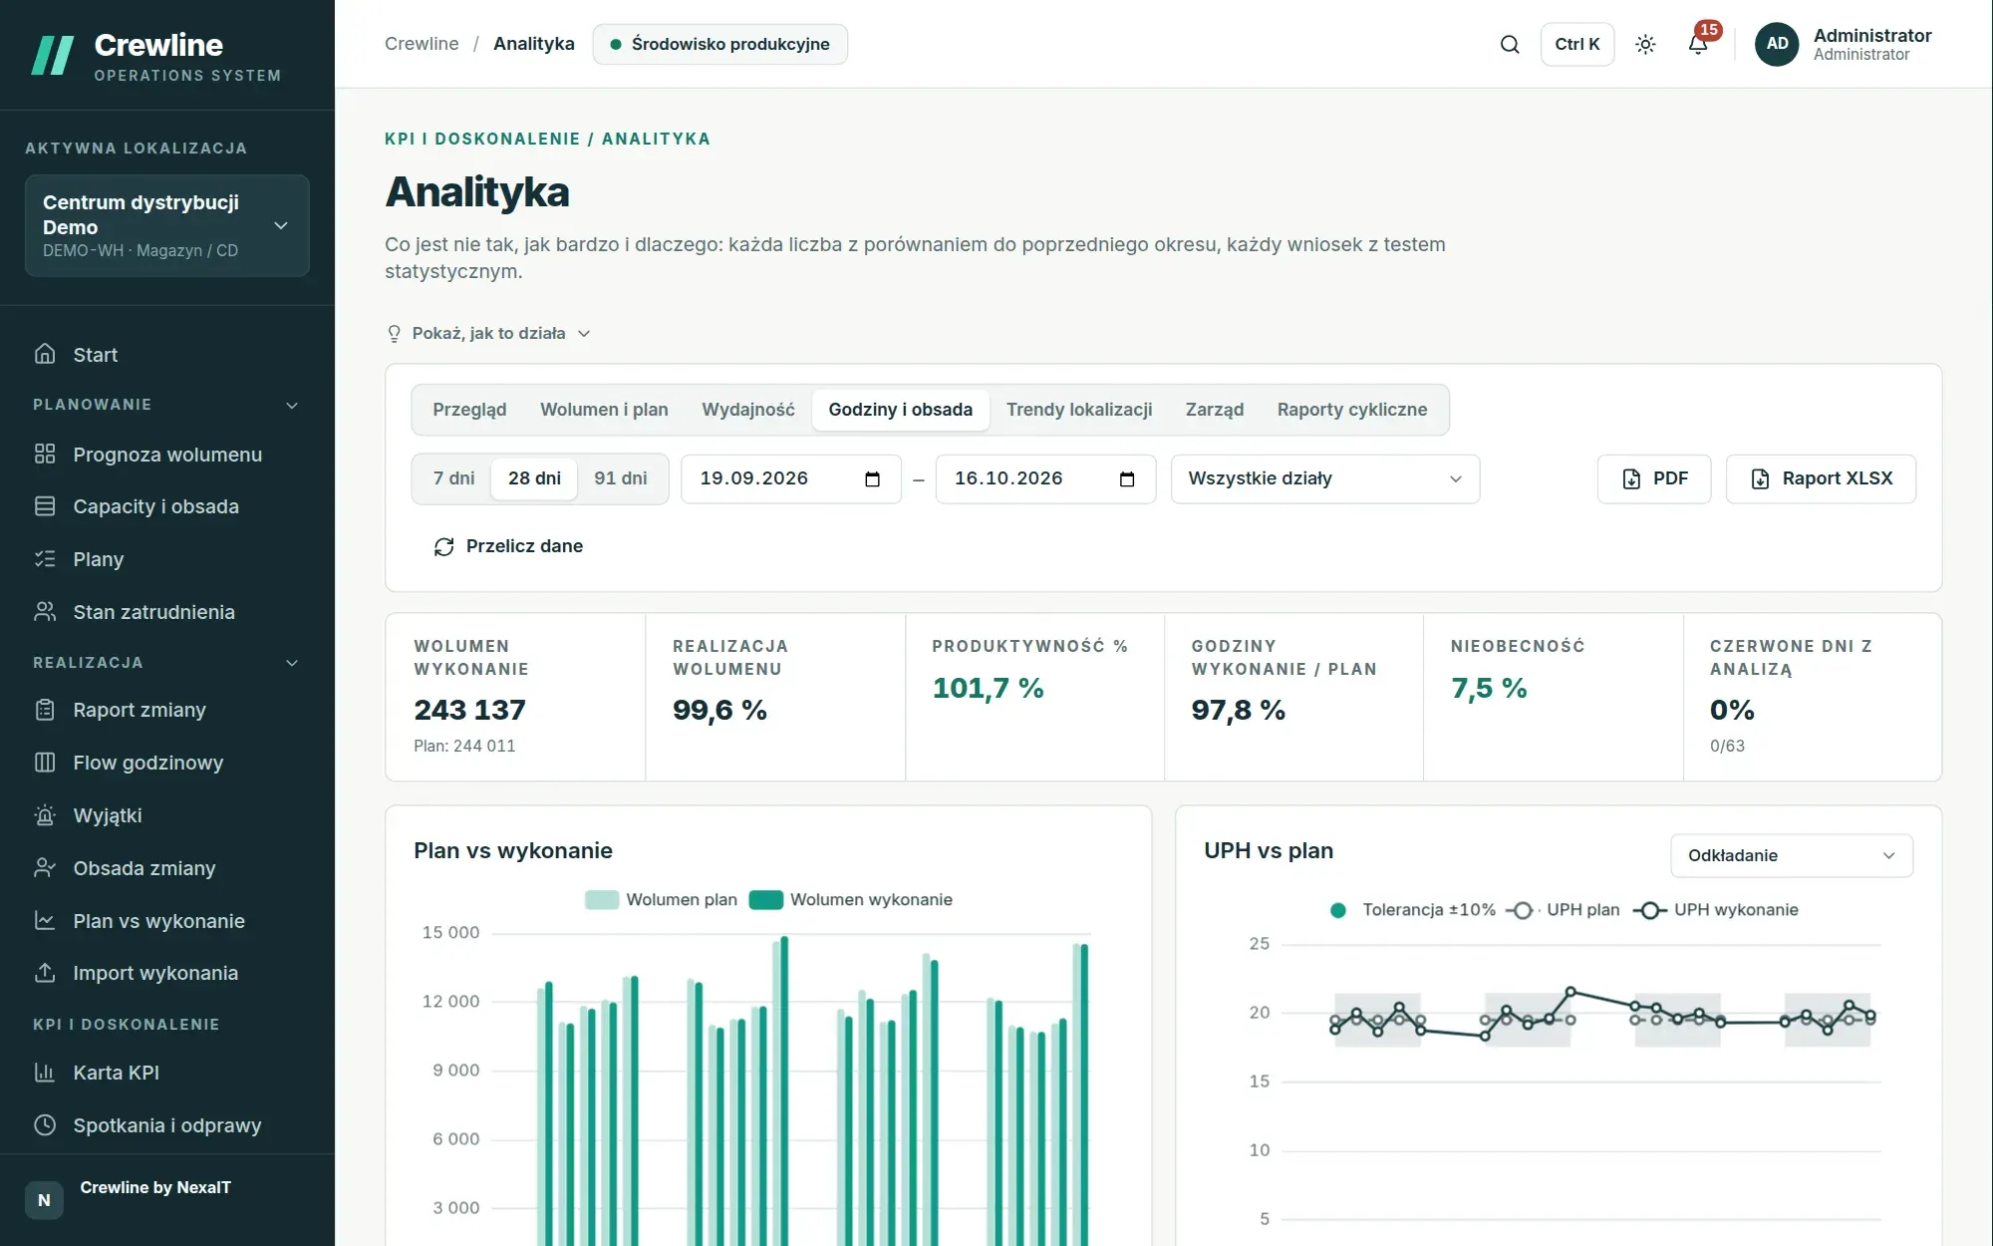The height and width of the screenshot is (1246, 1993).
Task: Click Przelicz dane to recalculate
Action: click(x=508, y=546)
